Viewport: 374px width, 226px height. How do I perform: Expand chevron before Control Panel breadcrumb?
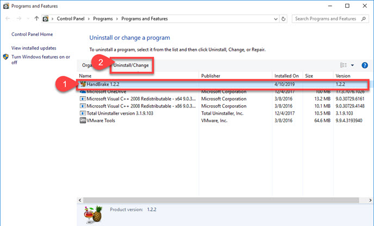click(x=52, y=19)
